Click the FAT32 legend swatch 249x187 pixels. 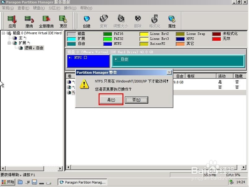pyautogui.click(x=108, y=39)
